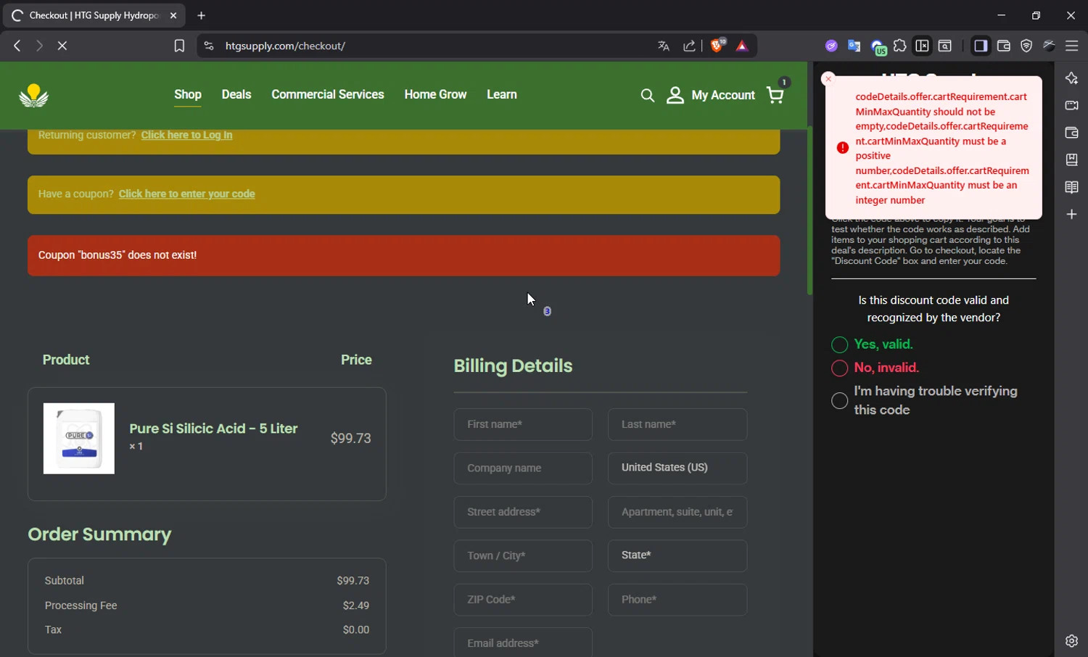This screenshot has height=657, width=1088.
Task: Open Brave Rewards triangle icon
Action: pyautogui.click(x=742, y=46)
